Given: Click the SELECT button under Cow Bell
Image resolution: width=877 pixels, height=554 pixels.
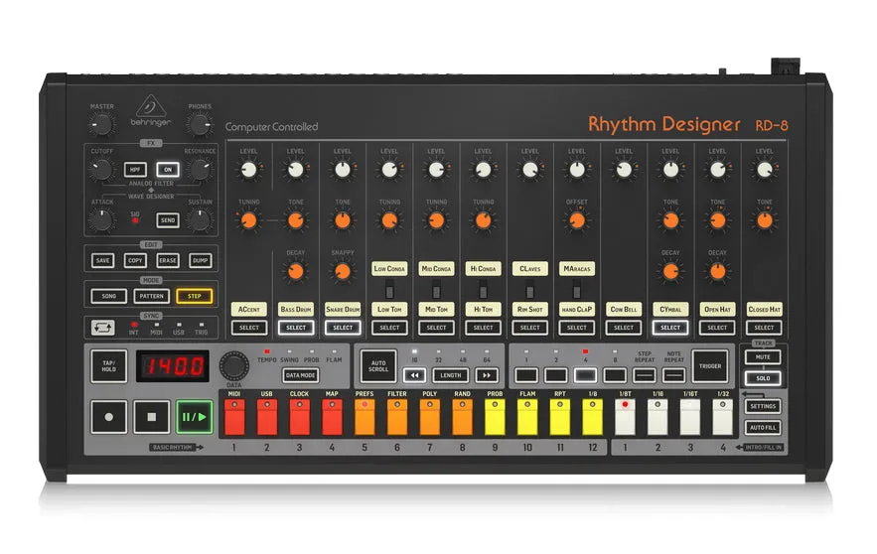Looking at the screenshot, I should [x=624, y=328].
